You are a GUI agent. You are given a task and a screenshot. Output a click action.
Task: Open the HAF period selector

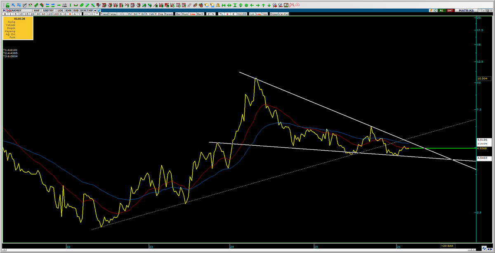coord(37,10)
